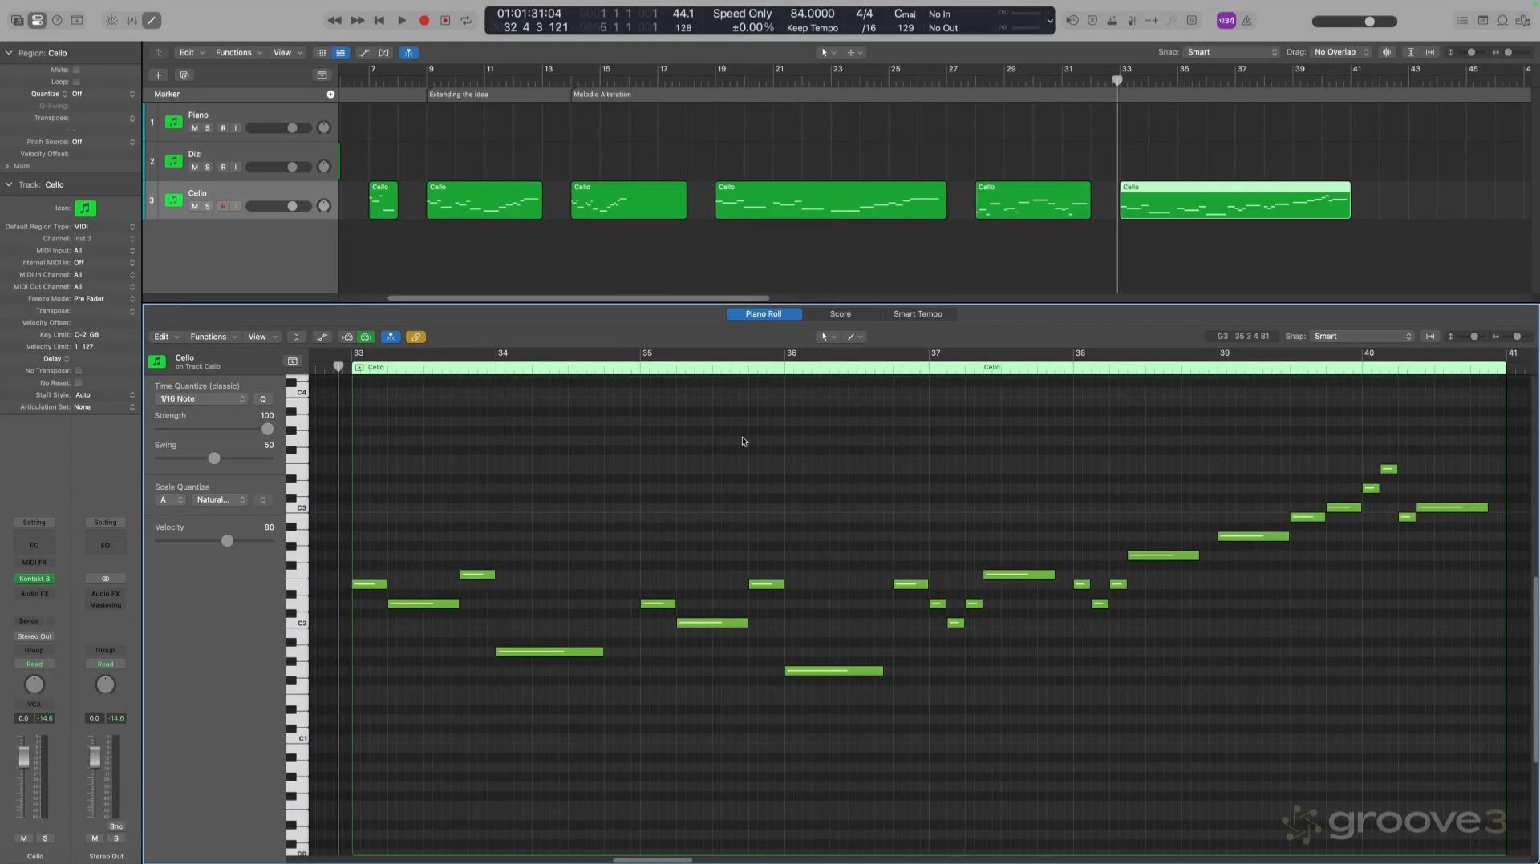Click the Cello instrument icon in track header
The image size is (1540, 864).
click(x=173, y=200)
